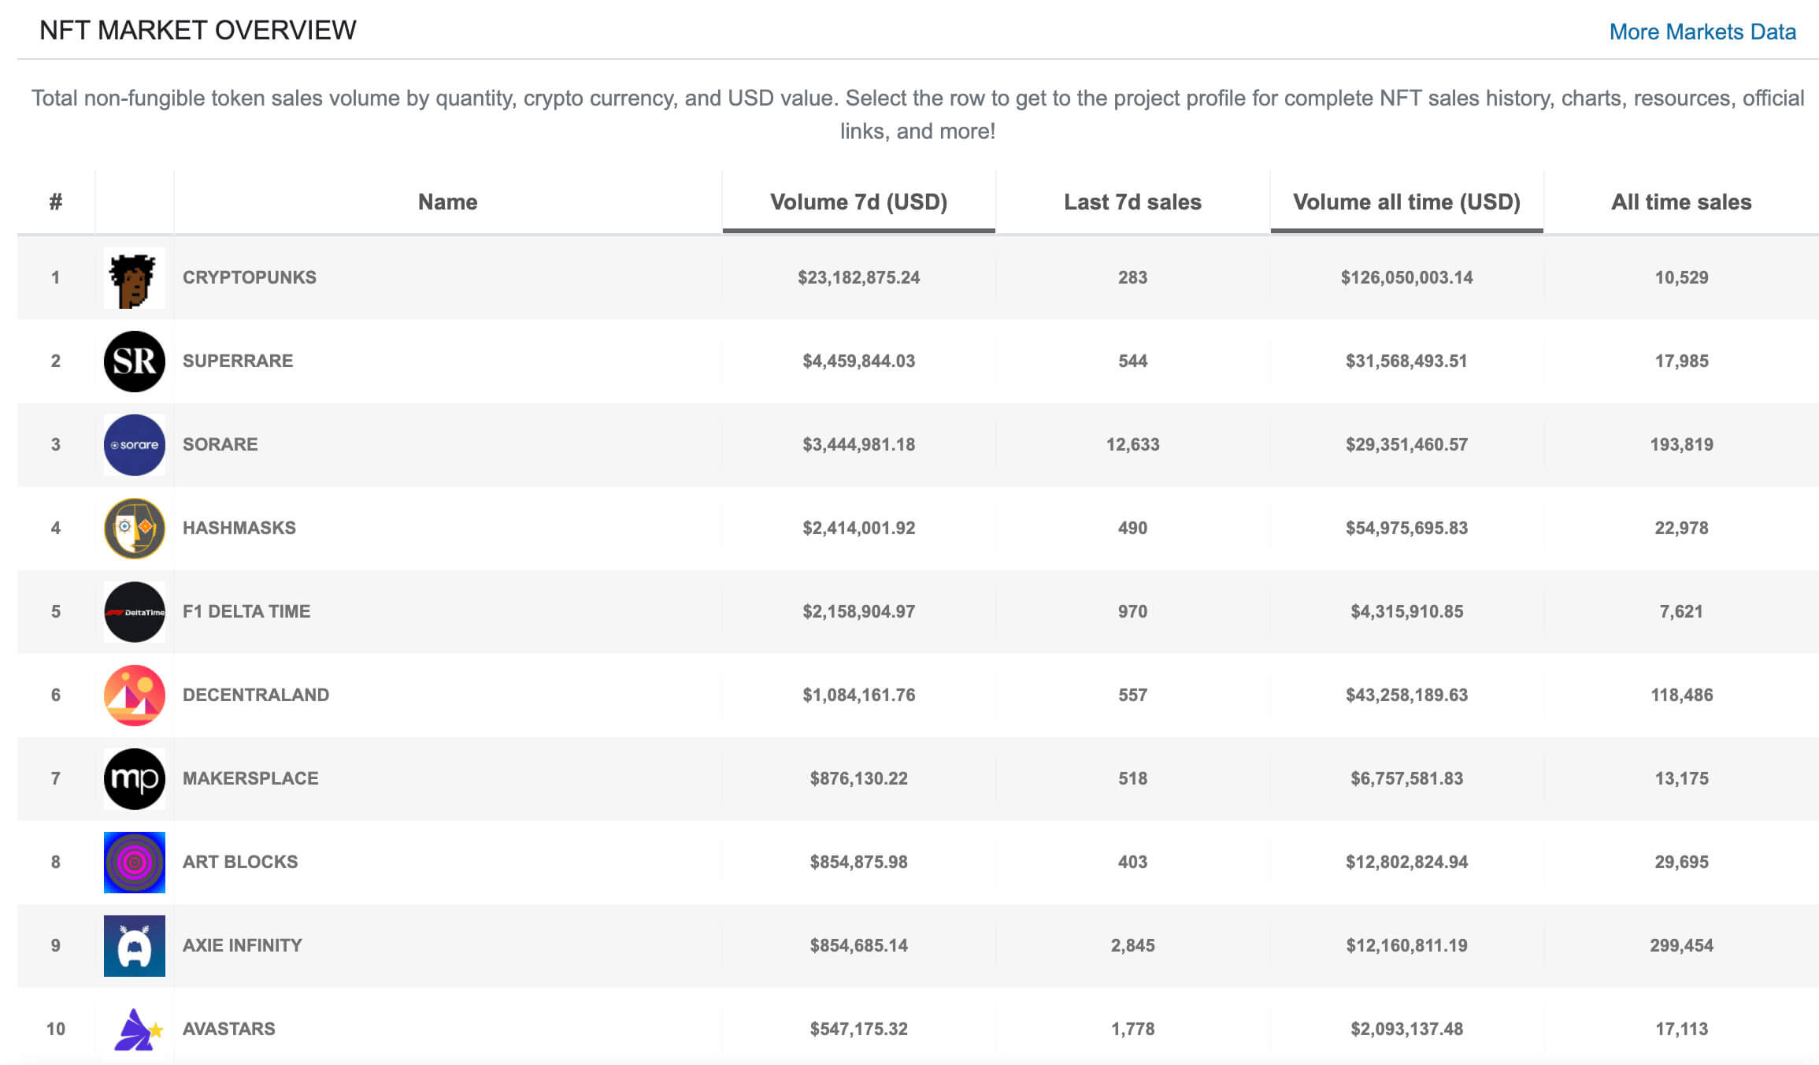Click the Art Blocks concentric circles icon

134,863
